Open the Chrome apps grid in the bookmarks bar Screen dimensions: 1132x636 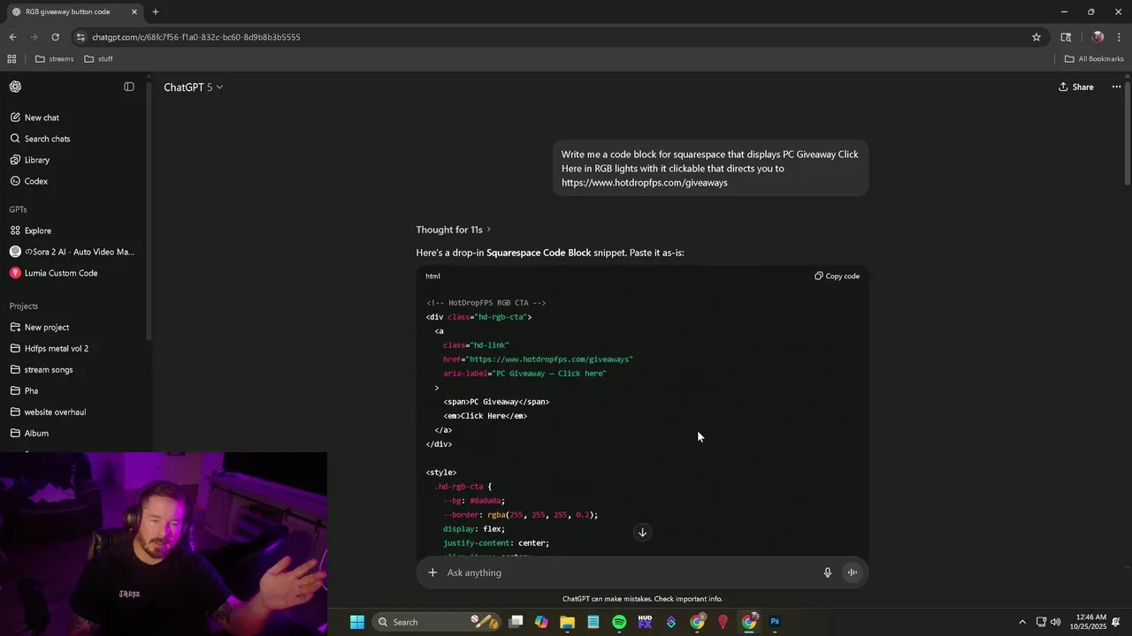pyautogui.click(x=11, y=59)
